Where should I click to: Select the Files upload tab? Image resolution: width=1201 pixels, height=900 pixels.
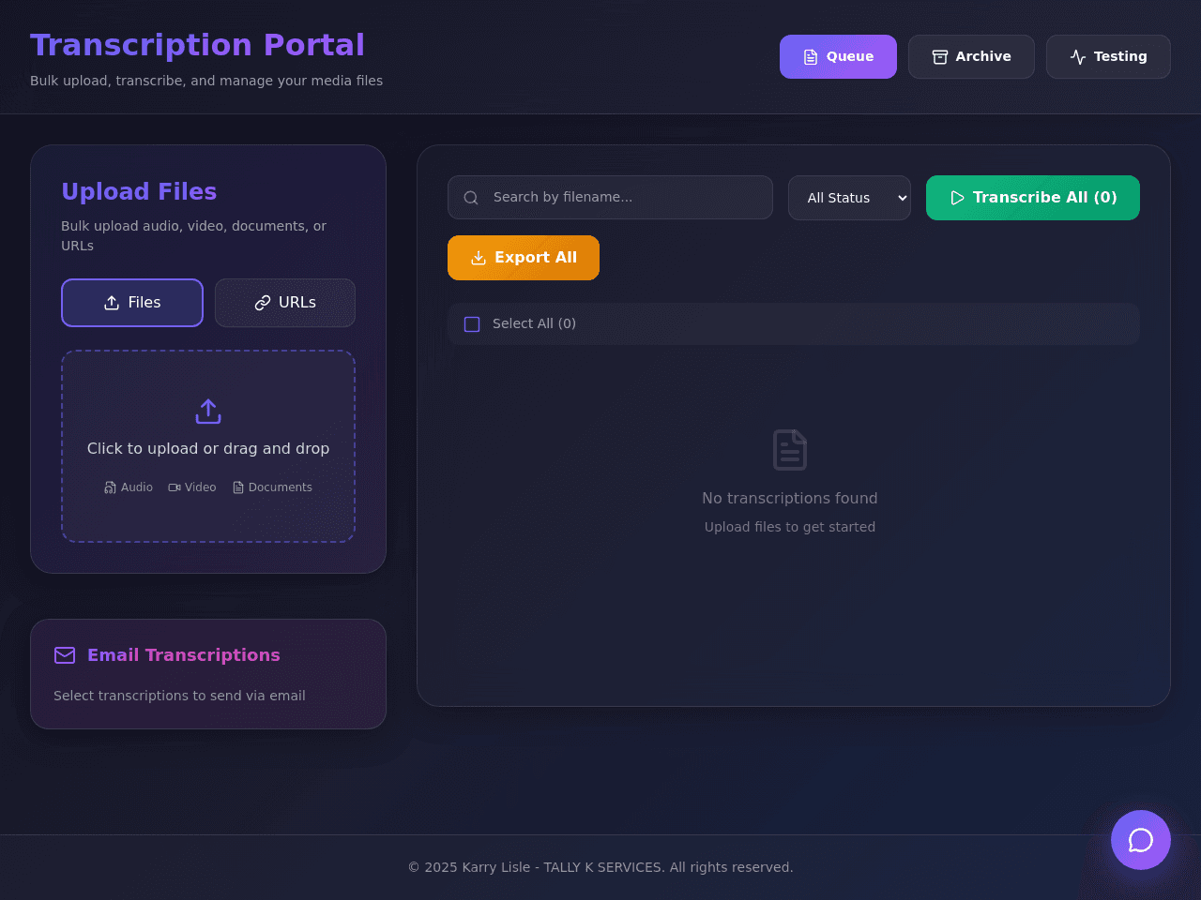click(132, 303)
